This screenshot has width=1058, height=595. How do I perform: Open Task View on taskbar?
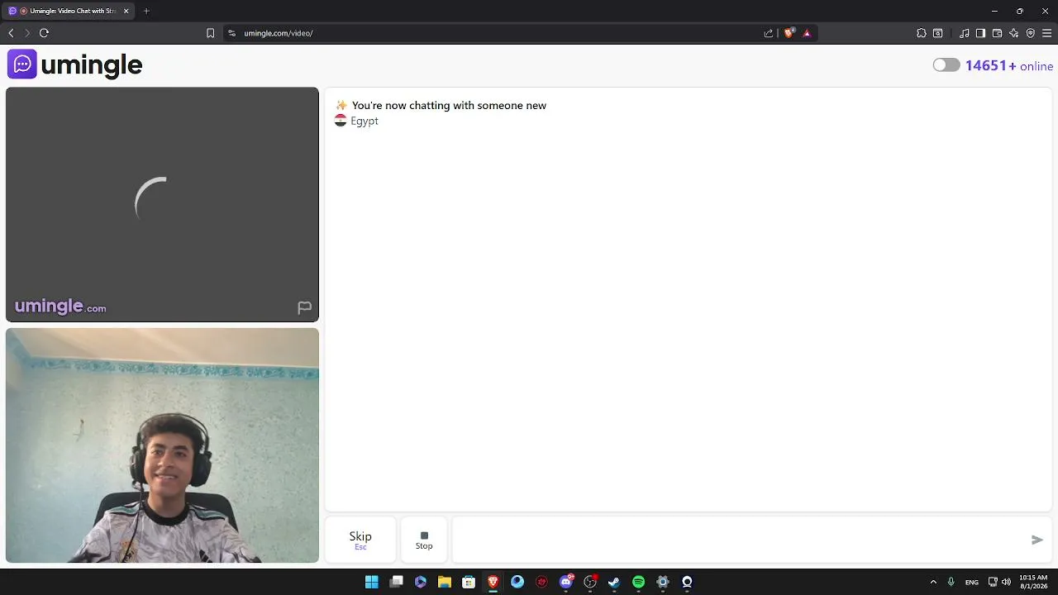[397, 582]
